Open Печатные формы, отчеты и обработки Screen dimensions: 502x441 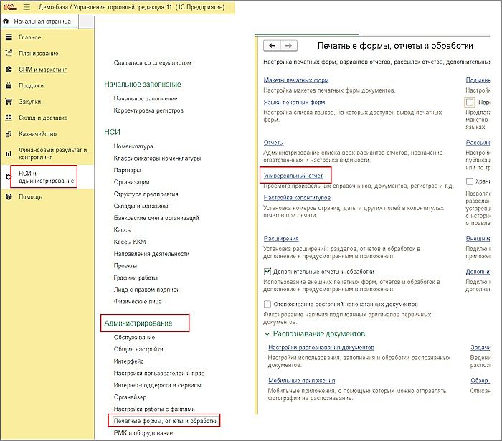(x=166, y=421)
